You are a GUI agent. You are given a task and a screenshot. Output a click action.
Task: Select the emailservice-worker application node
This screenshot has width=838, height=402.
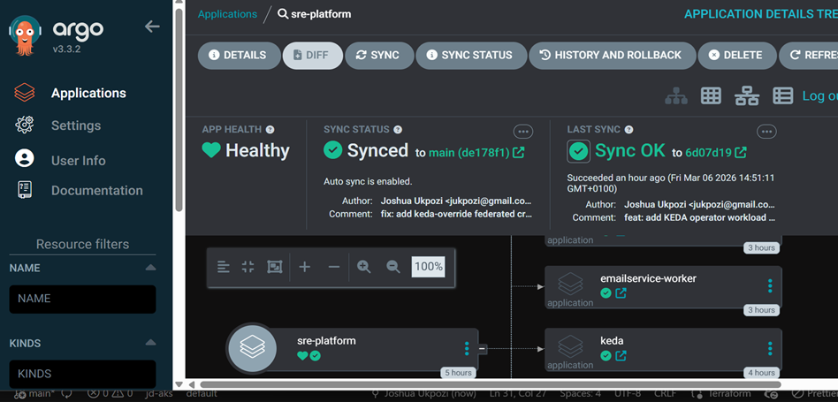click(663, 286)
